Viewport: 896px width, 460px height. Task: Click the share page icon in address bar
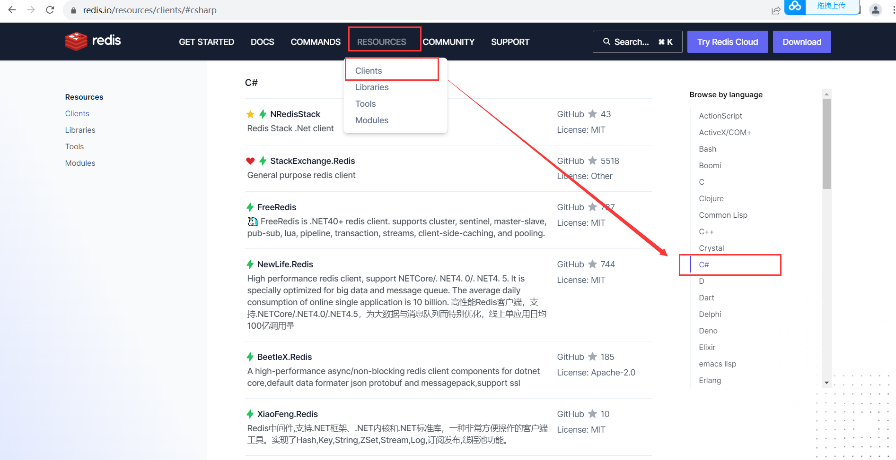point(776,10)
